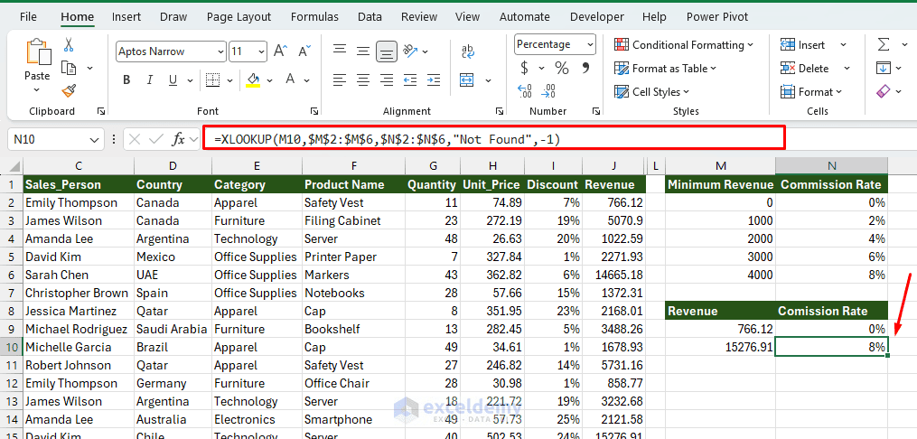
Task: Click the Select All corner triangle
Action: (x=14, y=166)
